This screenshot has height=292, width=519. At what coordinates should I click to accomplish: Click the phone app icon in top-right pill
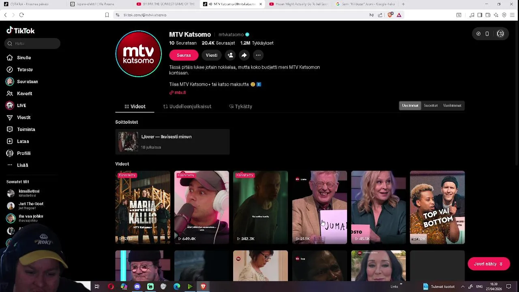tap(487, 34)
